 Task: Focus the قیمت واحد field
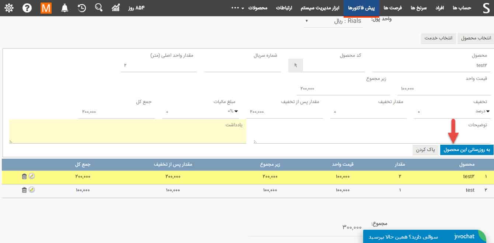(x=444, y=89)
